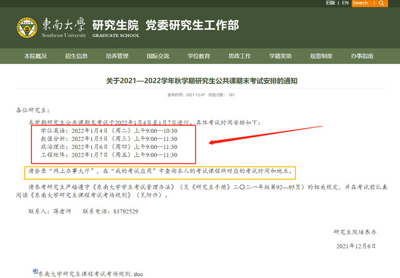Viewport: 400px width, 278px height.
Task: Open the 思政工作 menu
Action: tap(239, 56)
